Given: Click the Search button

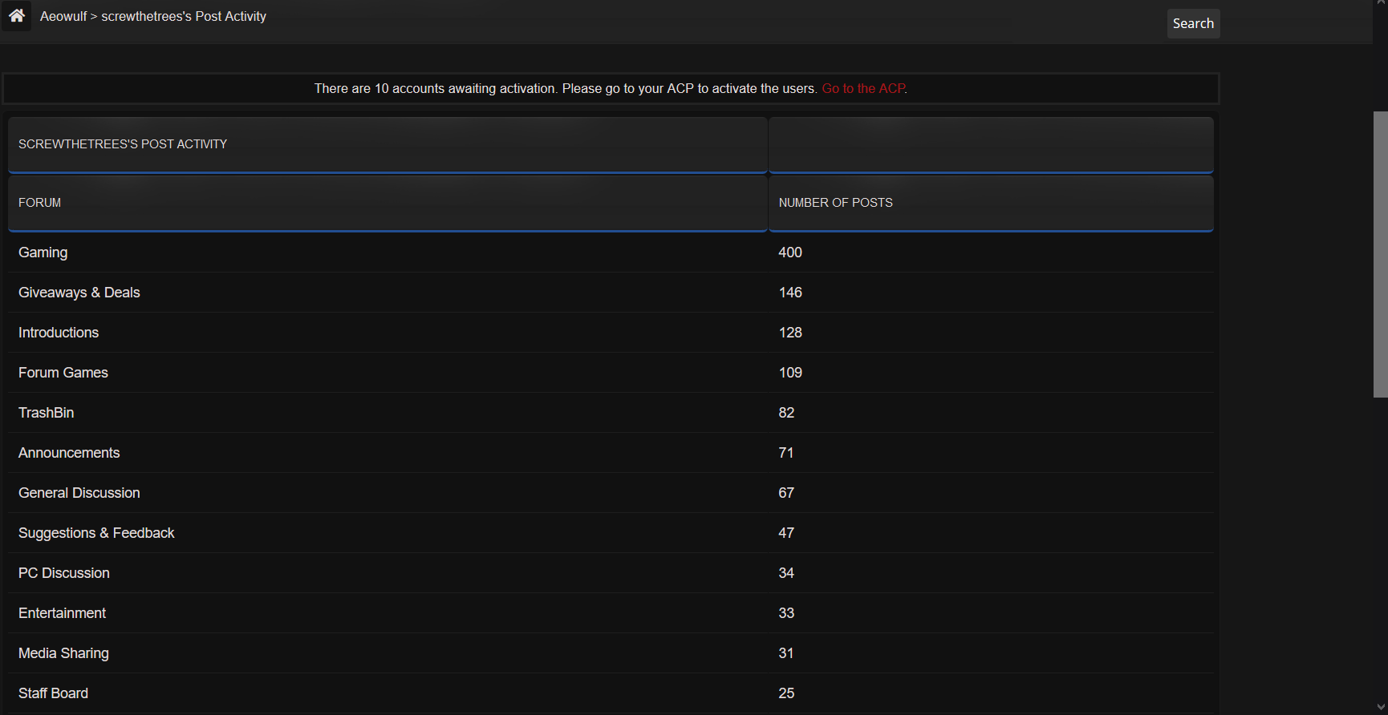Looking at the screenshot, I should 1192,24.
